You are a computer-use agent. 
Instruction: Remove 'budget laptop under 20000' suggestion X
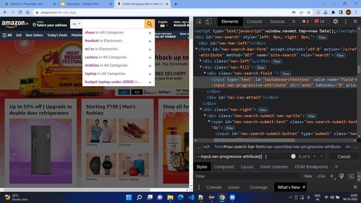150,82
